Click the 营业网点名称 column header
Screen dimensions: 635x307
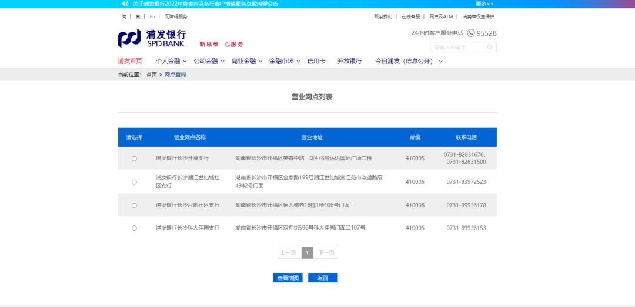[190, 137]
